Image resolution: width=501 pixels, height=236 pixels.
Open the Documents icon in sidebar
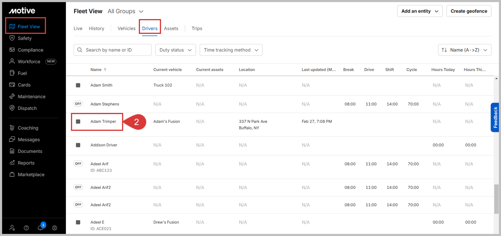(12, 151)
